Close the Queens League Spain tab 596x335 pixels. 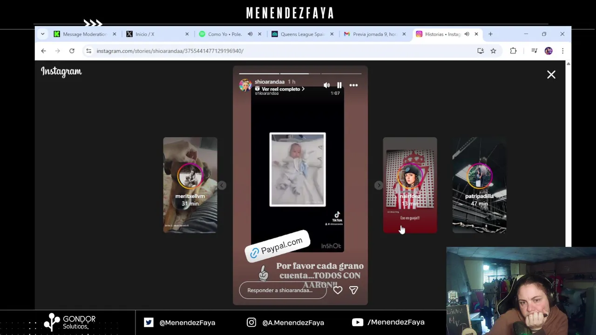332,34
